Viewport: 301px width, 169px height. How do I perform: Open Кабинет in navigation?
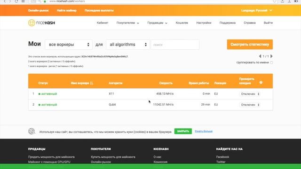coord(103,23)
